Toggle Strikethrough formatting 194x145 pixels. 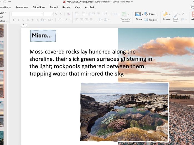tap(28, 20)
